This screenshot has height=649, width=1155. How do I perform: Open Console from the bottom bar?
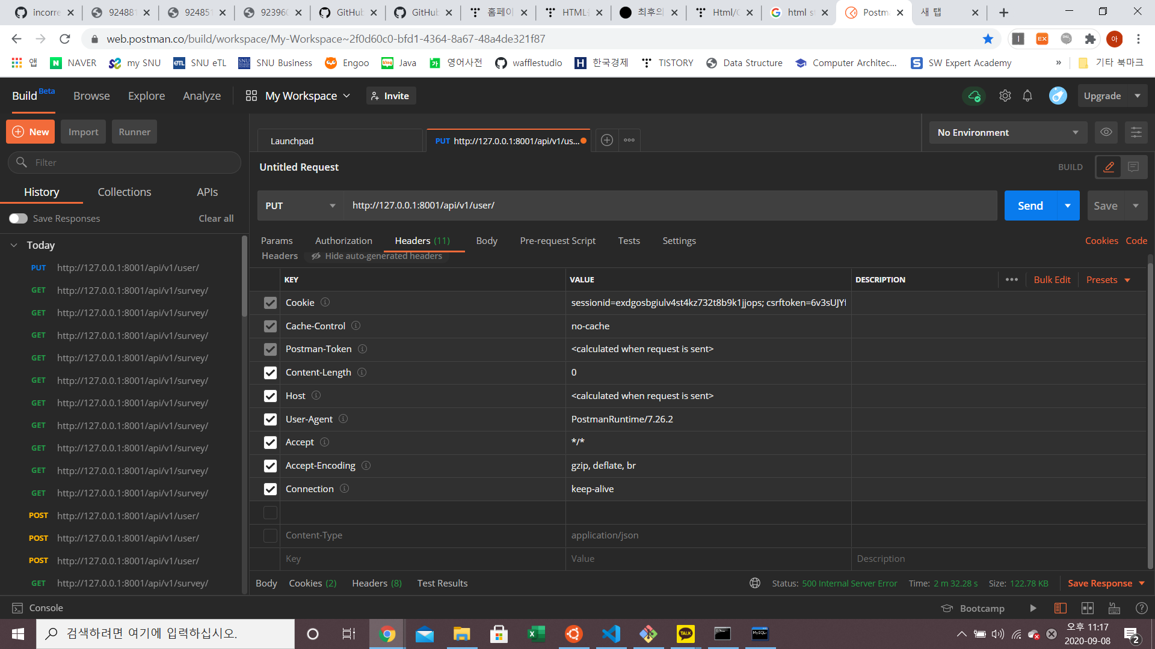[37, 608]
